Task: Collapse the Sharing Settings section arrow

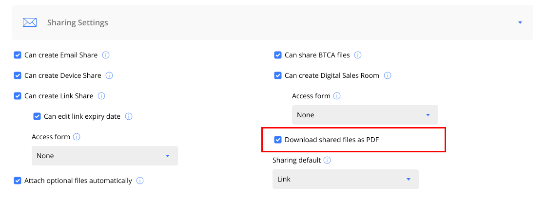Action: pyautogui.click(x=520, y=22)
